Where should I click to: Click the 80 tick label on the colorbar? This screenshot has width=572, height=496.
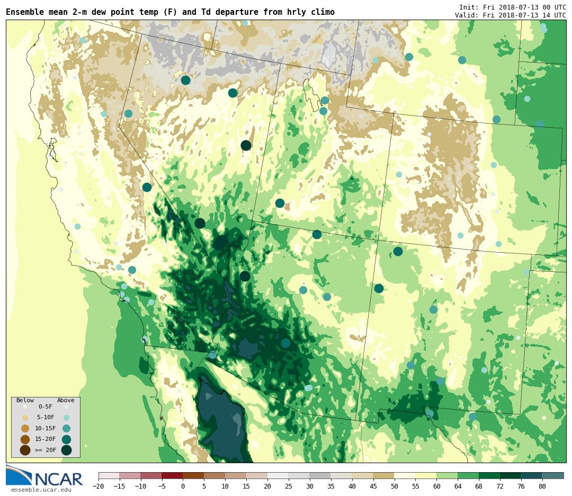pyautogui.click(x=542, y=486)
